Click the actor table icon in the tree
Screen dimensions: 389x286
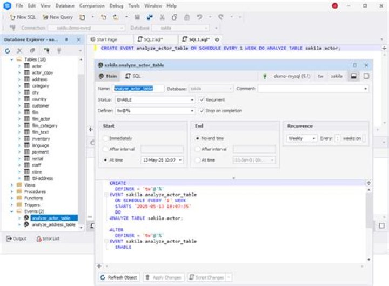(x=26, y=66)
